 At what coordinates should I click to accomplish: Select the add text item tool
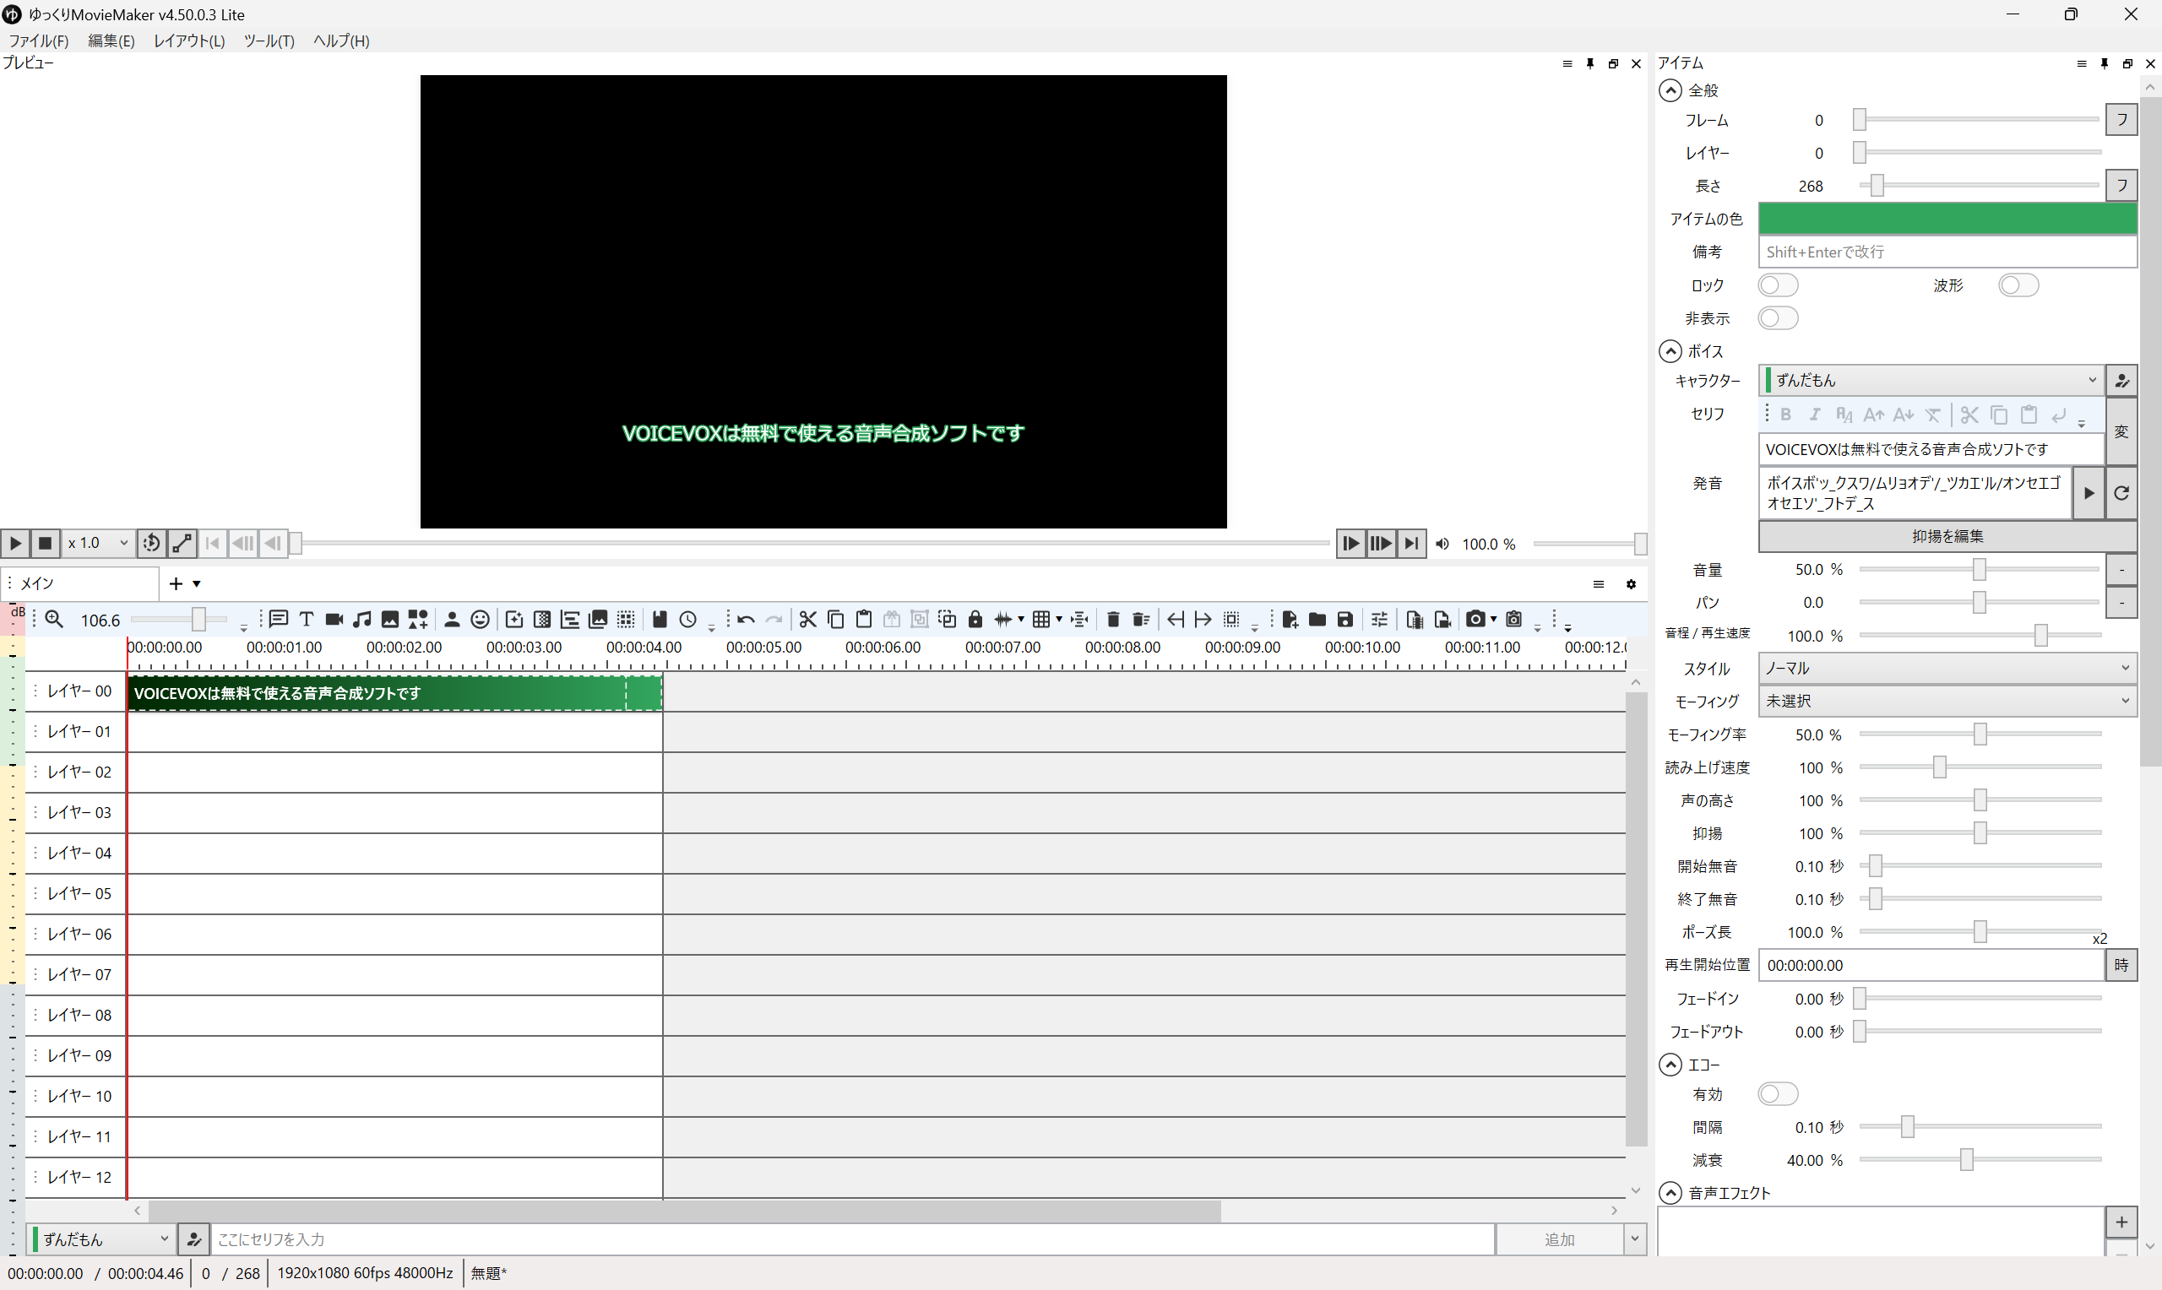point(306,619)
